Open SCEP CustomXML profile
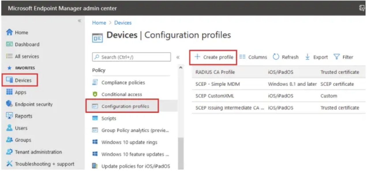 278,96
